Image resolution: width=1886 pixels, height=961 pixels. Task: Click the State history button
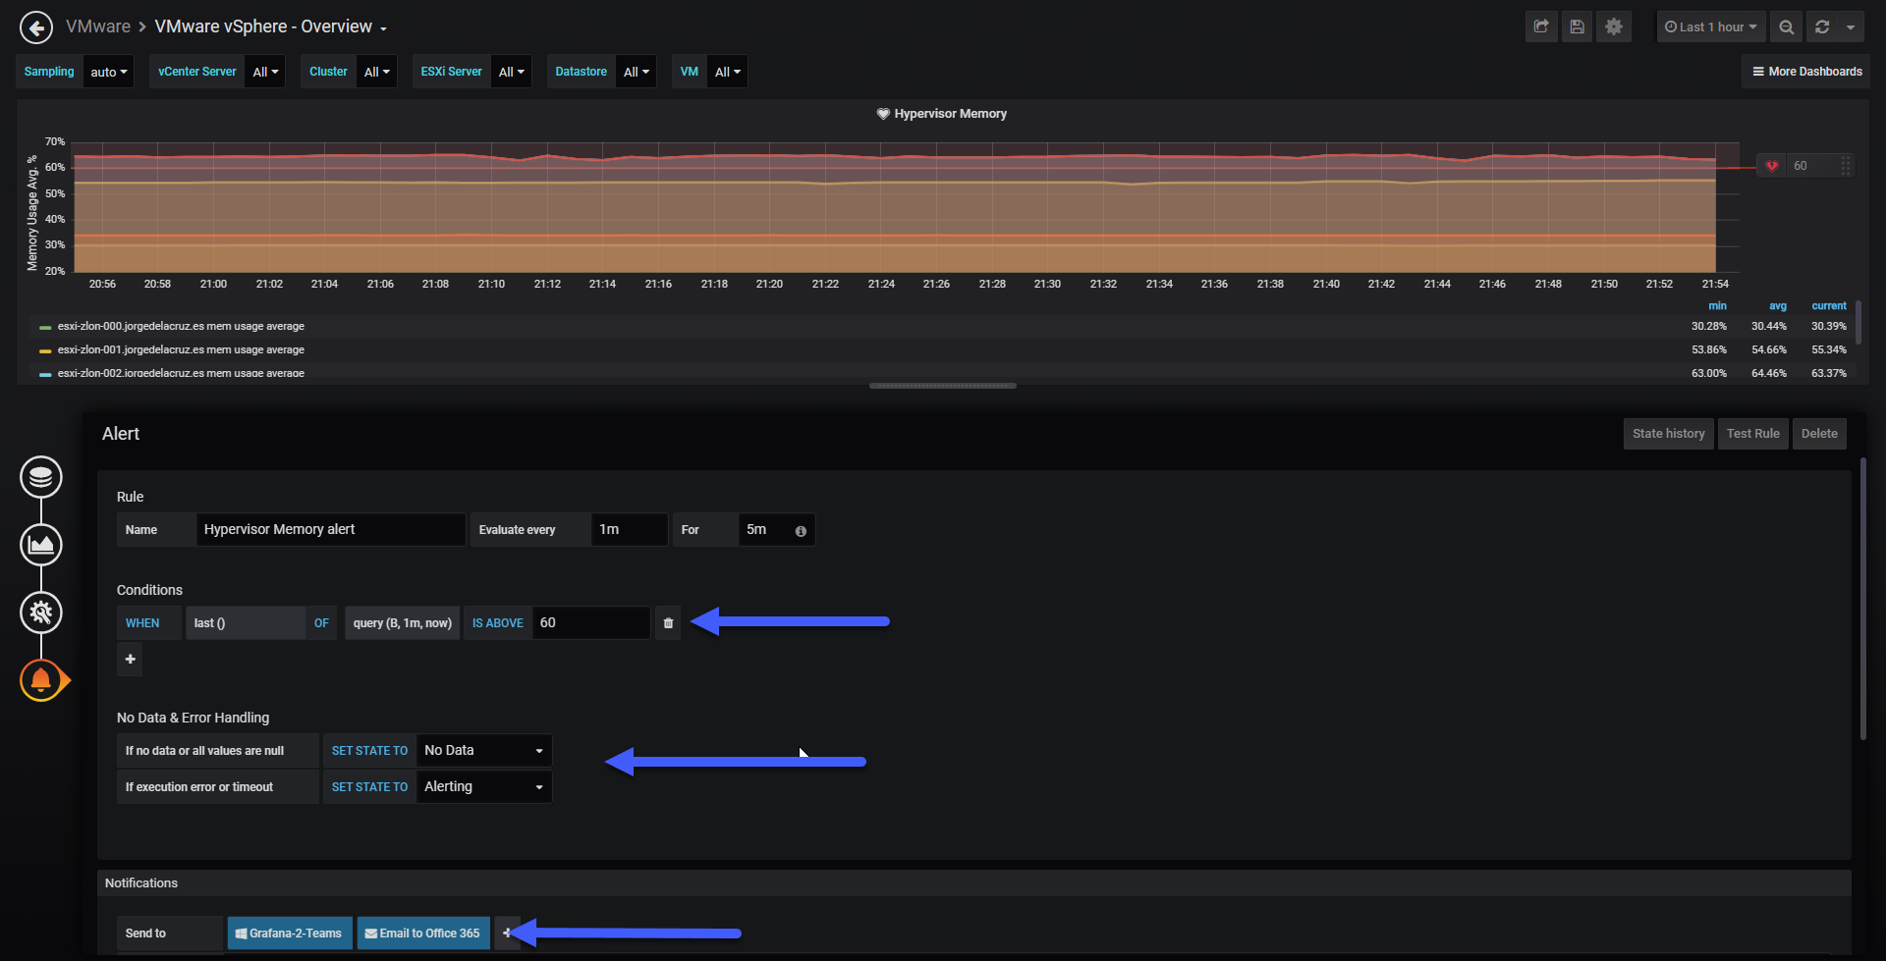[x=1668, y=434]
